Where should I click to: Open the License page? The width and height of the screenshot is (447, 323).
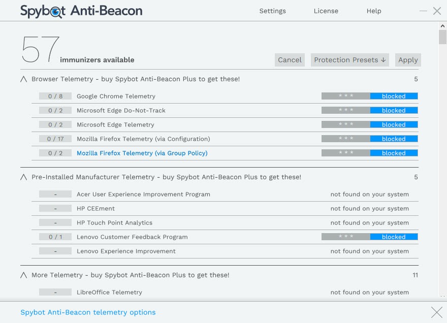pos(326,11)
